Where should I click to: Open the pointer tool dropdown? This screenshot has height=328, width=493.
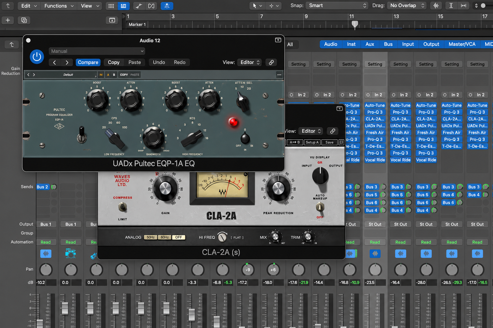[x=257, y=6]
